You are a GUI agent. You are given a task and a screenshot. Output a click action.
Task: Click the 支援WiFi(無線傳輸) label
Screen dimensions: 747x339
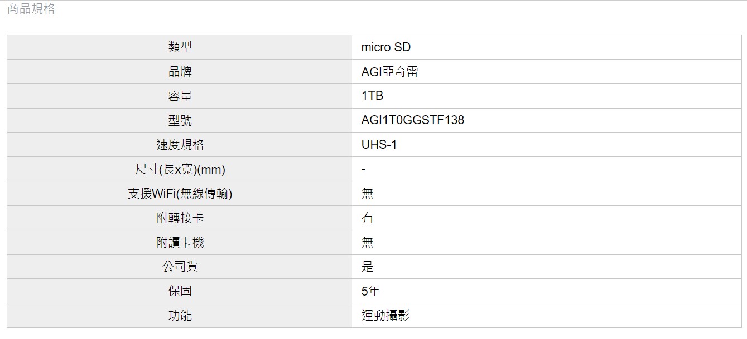180,194
